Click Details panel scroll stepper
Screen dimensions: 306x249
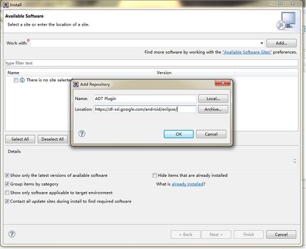point(295,161)
